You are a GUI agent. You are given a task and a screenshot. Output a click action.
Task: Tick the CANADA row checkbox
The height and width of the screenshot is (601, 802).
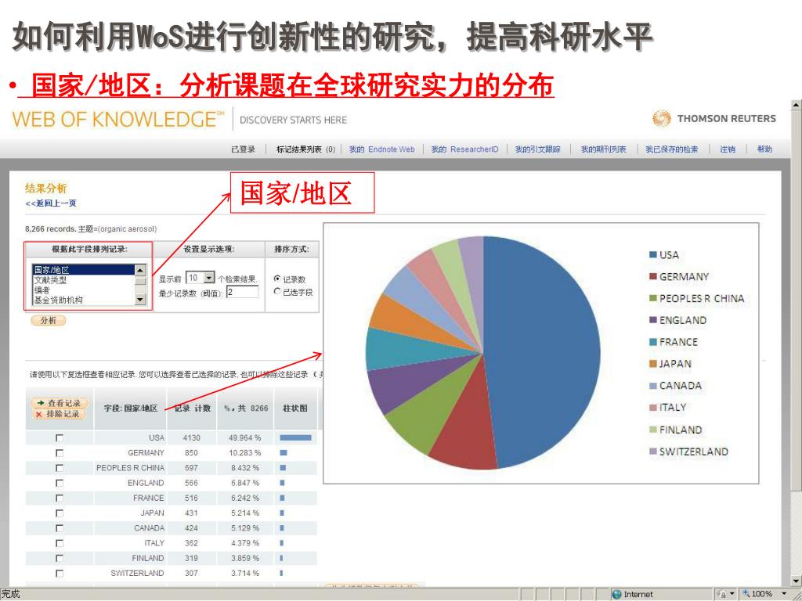click(x=60, y=528)
